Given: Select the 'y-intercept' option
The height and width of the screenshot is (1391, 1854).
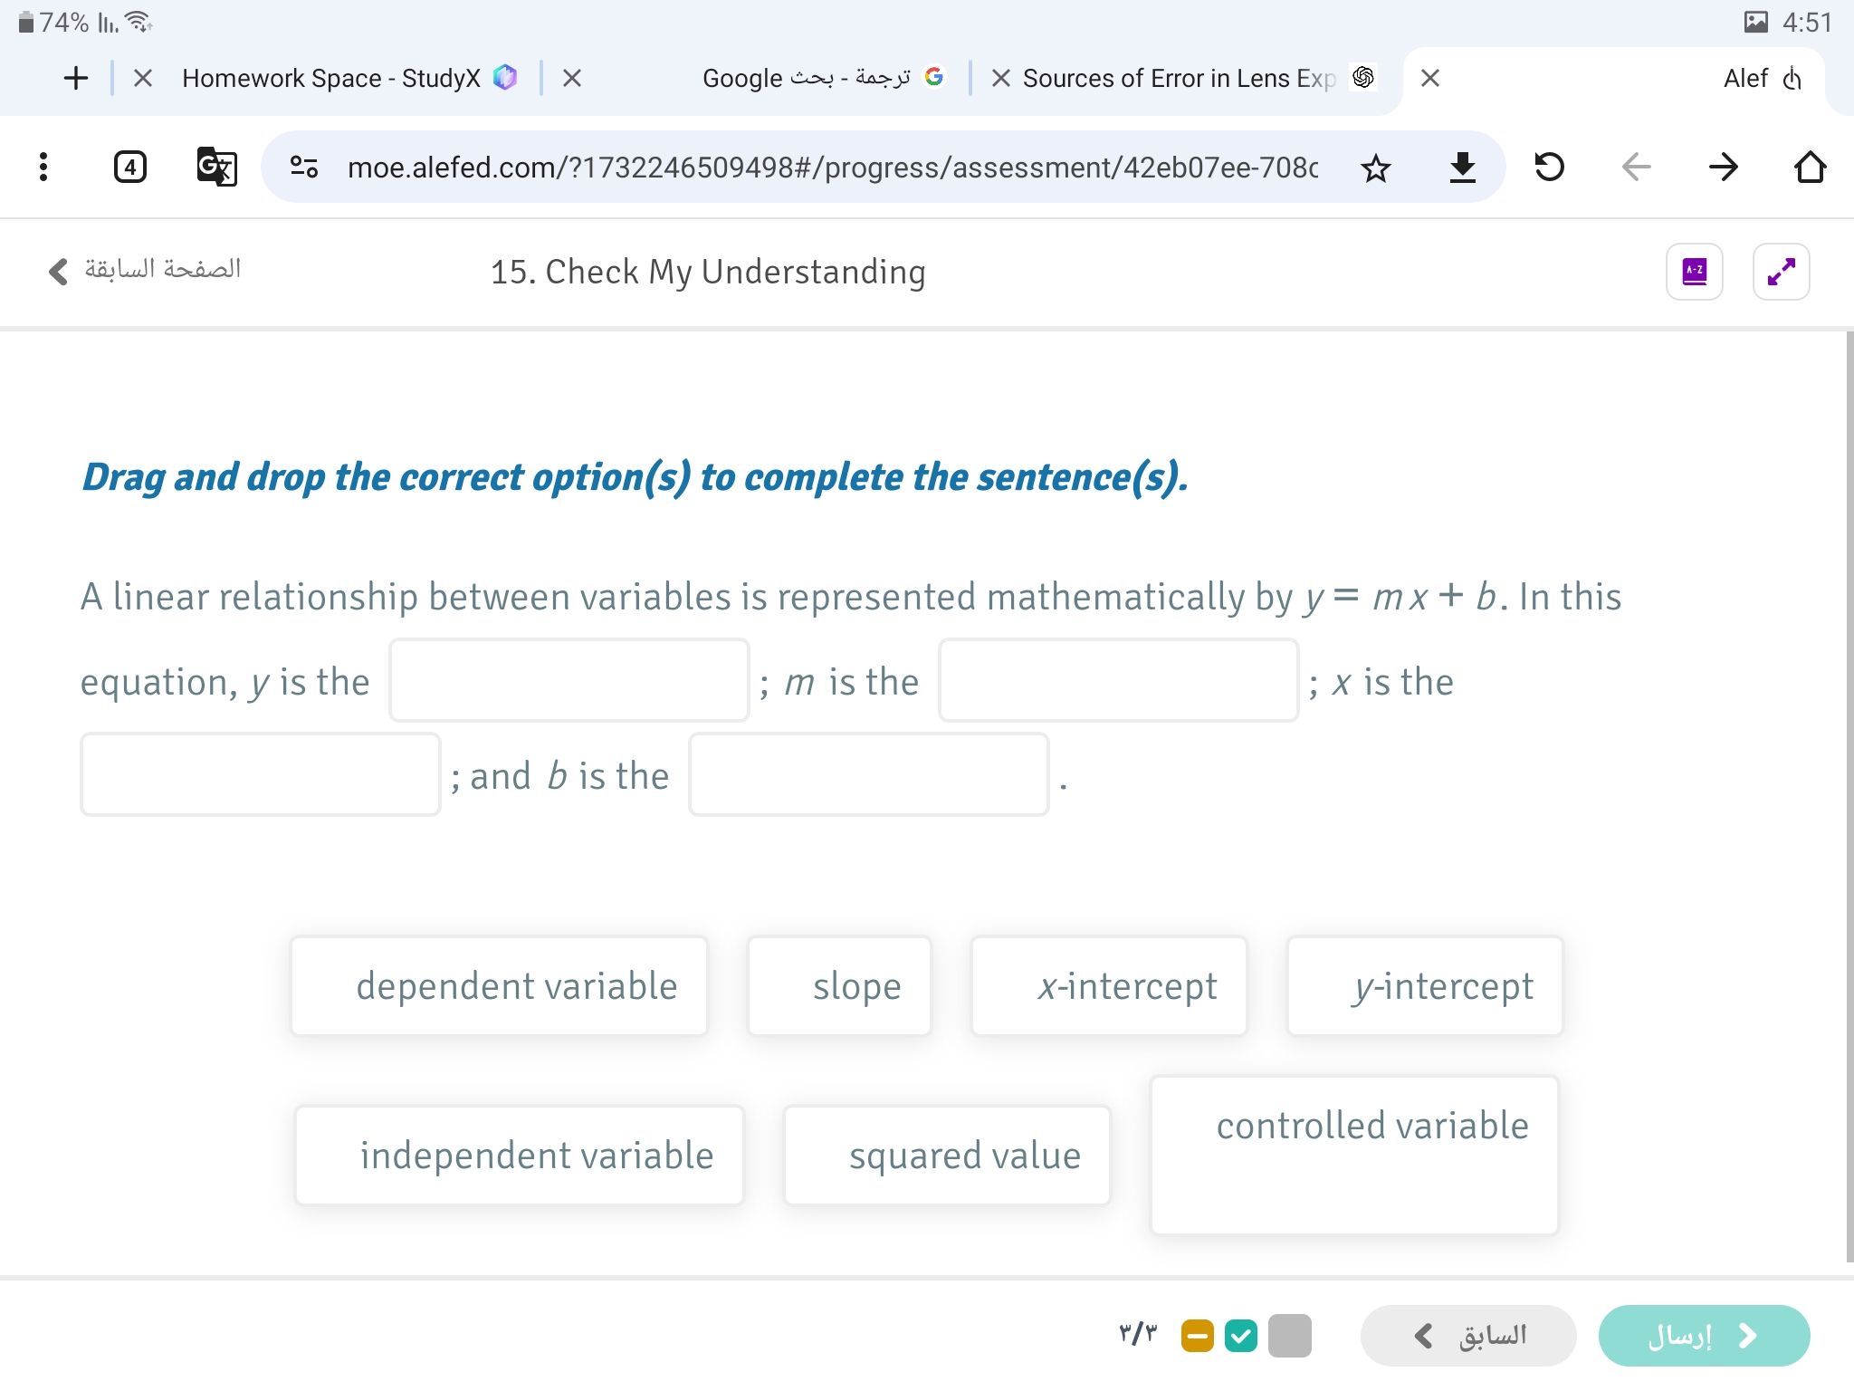Looking at the screenshot, I should [1425, 986].
